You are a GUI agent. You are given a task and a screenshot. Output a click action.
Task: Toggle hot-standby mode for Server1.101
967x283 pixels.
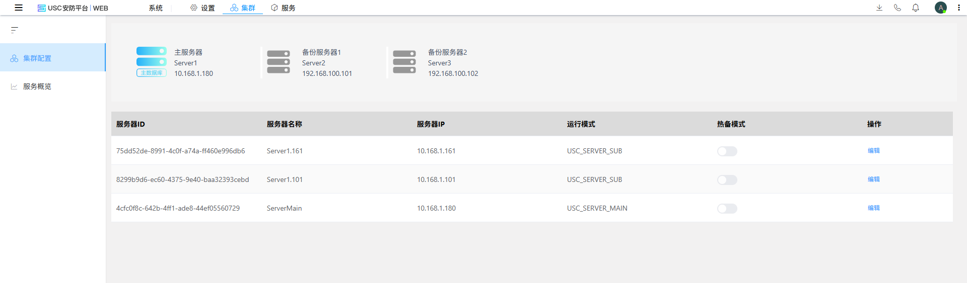pos(727,180)
